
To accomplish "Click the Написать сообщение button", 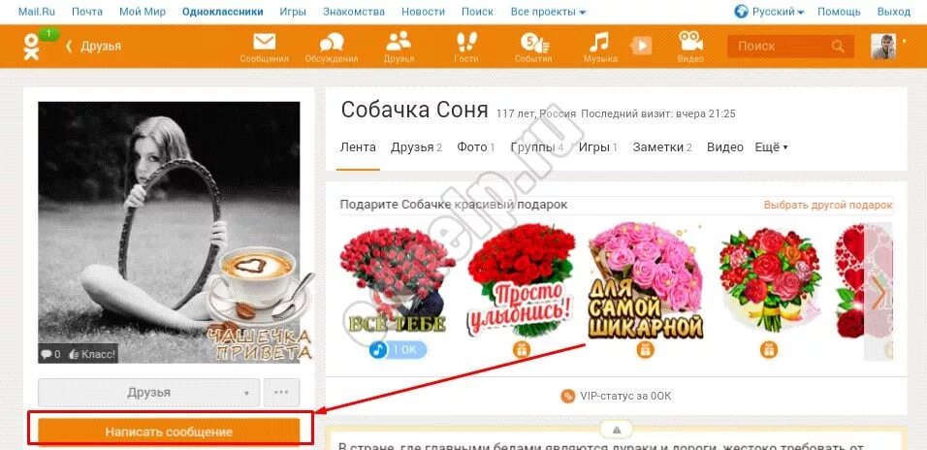I will [169, 432].
